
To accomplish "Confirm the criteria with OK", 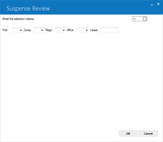I will (128, 133).
